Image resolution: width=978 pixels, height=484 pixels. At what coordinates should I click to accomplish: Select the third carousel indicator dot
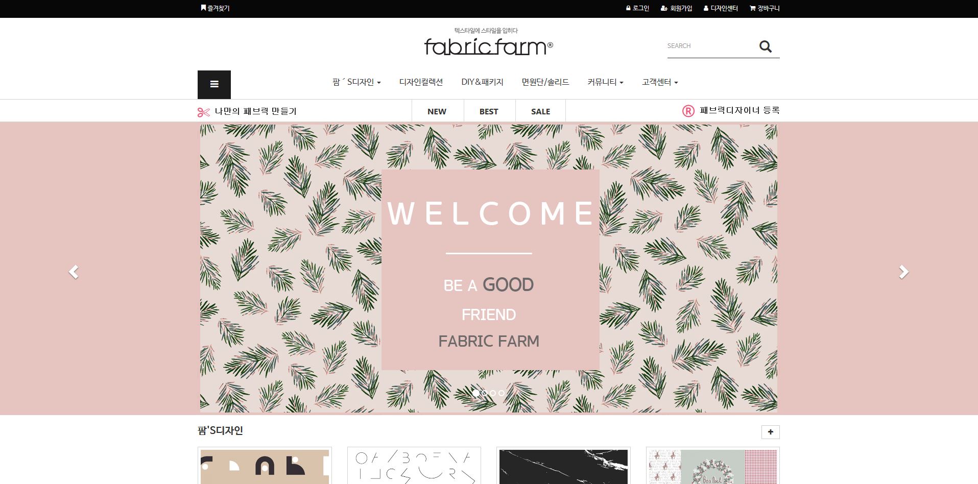click(x=493, y=393)
